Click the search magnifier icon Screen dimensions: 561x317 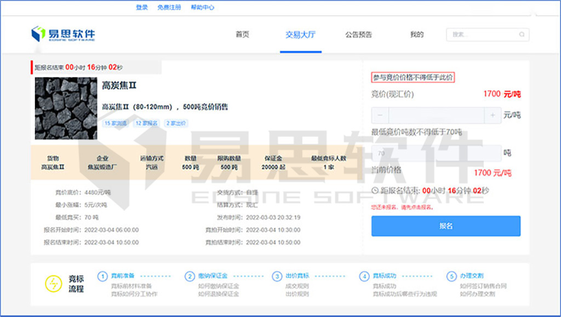(x=521, y=34)
